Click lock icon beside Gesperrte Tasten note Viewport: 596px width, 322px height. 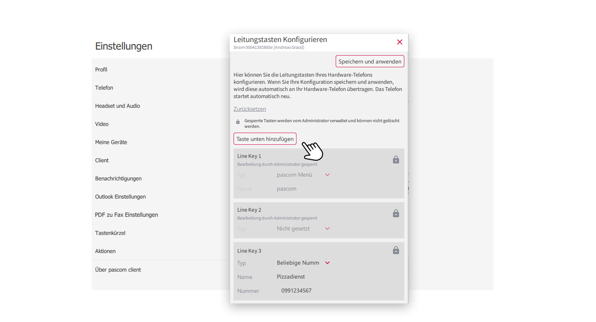pyautogui.click(x=238, y=122)
